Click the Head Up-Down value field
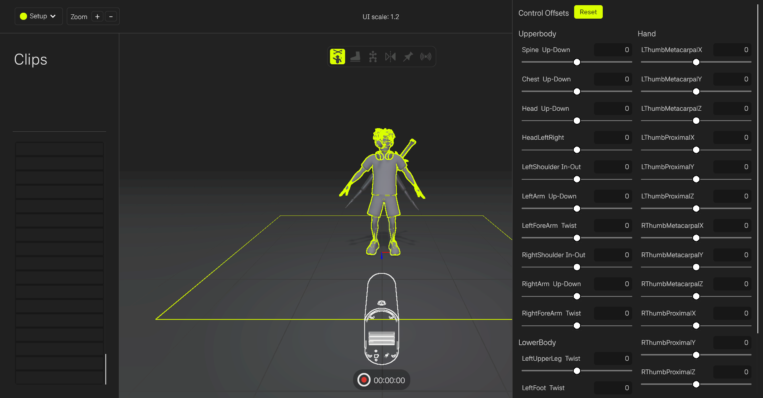 pos(613,109)
